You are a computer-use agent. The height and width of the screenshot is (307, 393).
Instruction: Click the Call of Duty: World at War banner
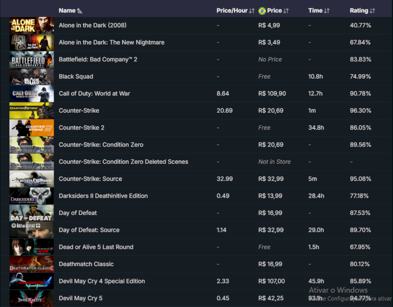point(32,93)
